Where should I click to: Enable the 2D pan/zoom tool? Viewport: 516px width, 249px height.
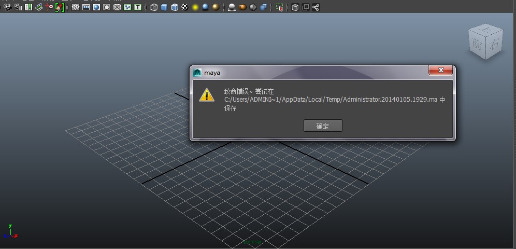pyautogui.click(x=49, y=7)
